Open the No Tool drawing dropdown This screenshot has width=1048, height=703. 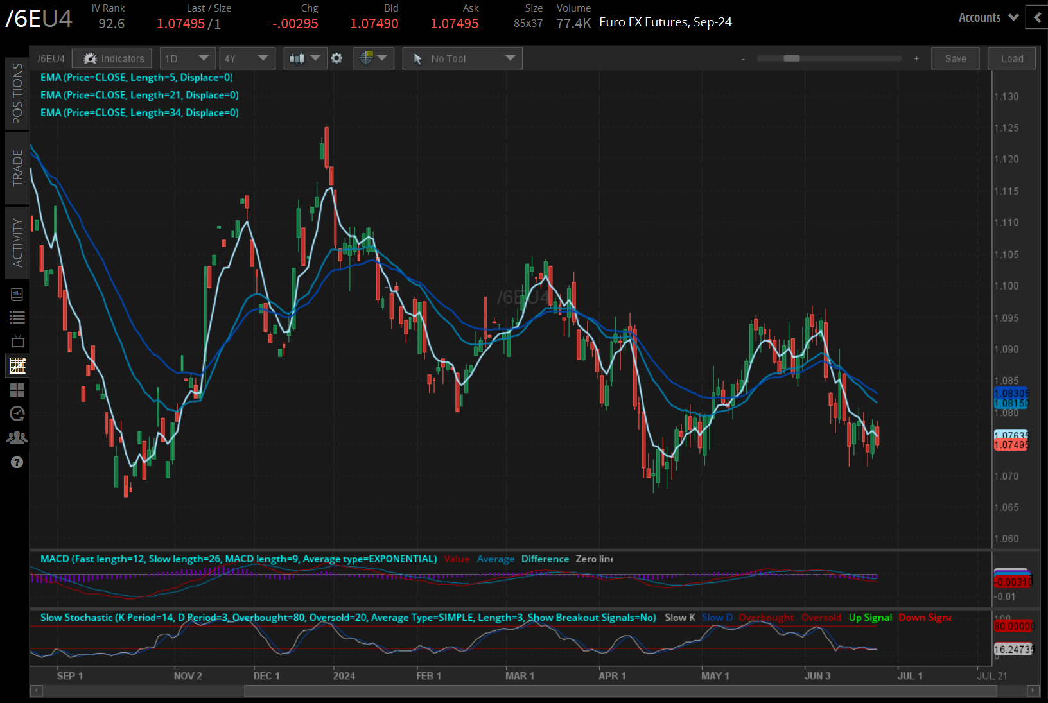tap(462, 58)
